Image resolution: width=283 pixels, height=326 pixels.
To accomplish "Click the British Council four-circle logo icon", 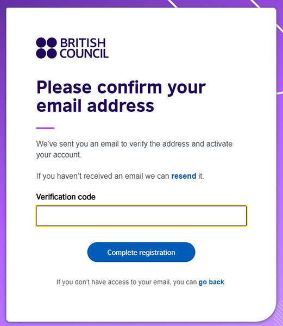I will coord(46,48).
